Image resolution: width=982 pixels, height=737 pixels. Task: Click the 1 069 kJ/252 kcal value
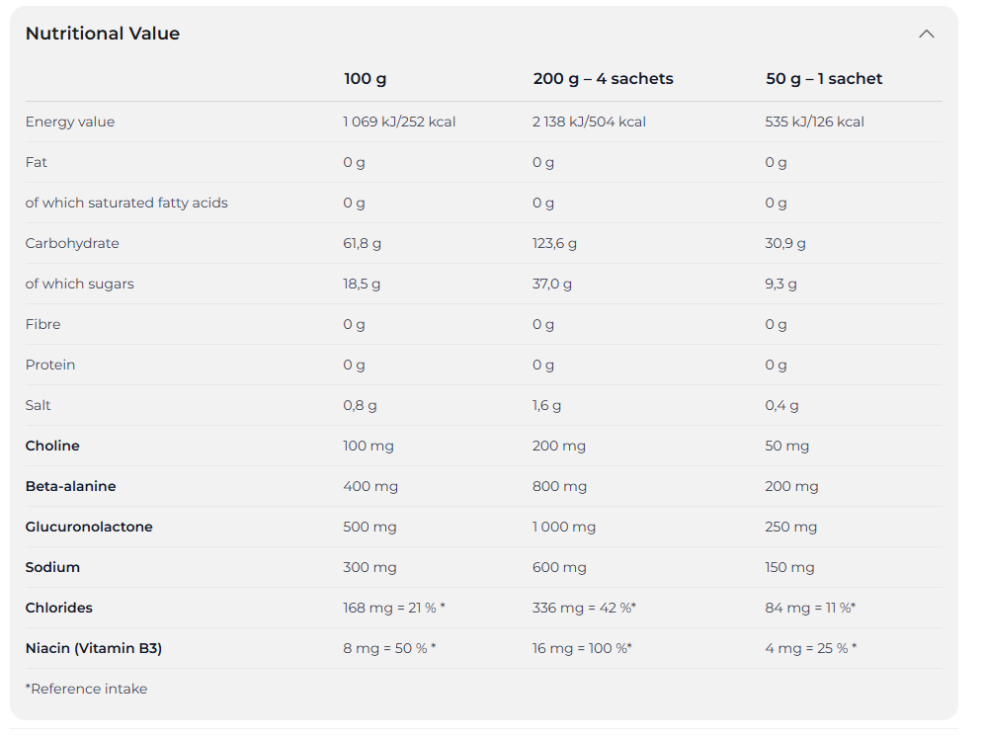[x=399, y=122]
